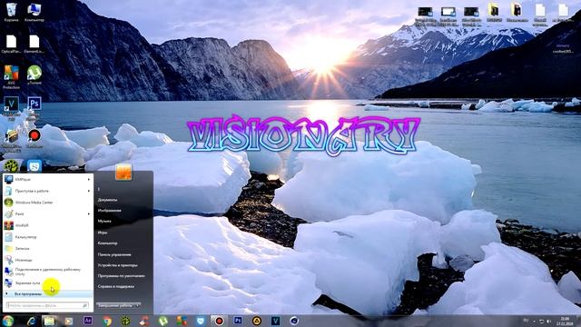Open the Компьютер desktop icon

[34, 12]
